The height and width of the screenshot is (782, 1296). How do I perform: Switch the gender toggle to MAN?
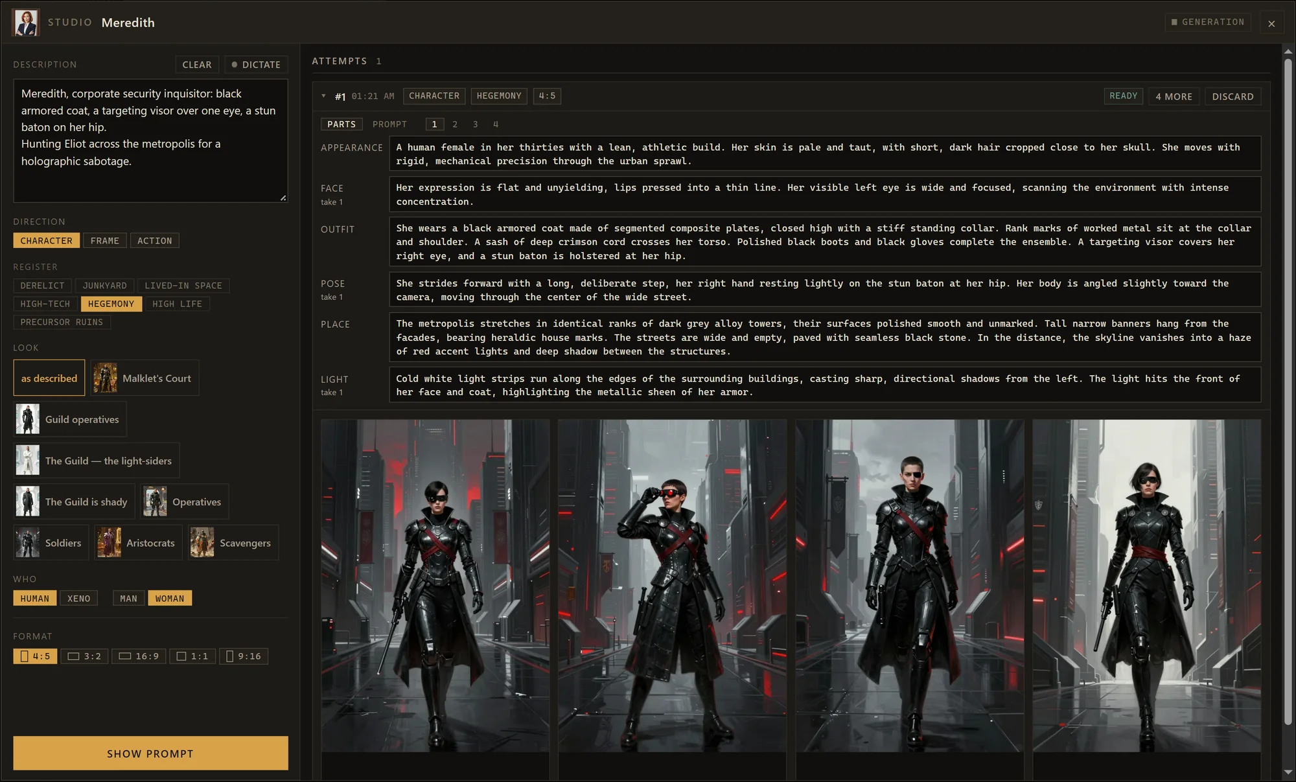point(128,599)
